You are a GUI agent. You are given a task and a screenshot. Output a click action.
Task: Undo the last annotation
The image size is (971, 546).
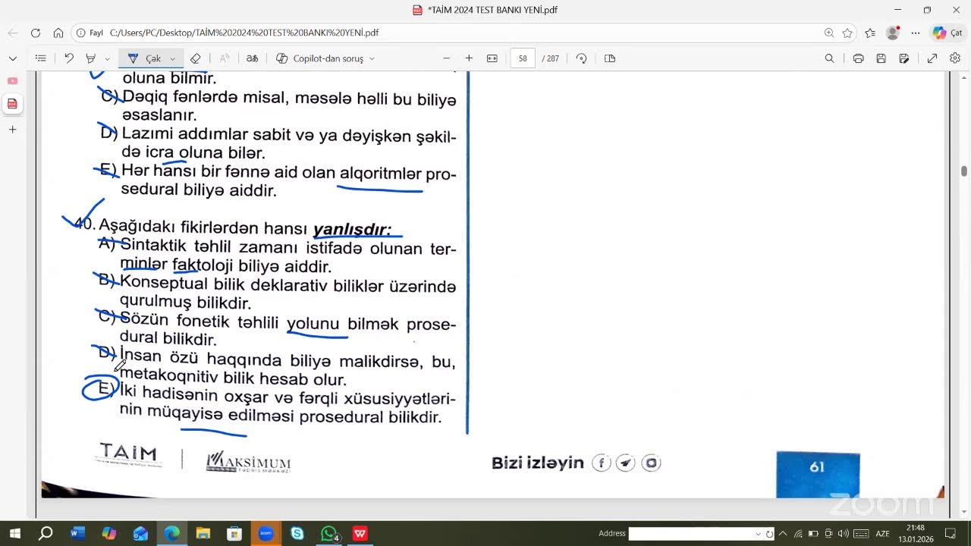[x=69, y=58]
